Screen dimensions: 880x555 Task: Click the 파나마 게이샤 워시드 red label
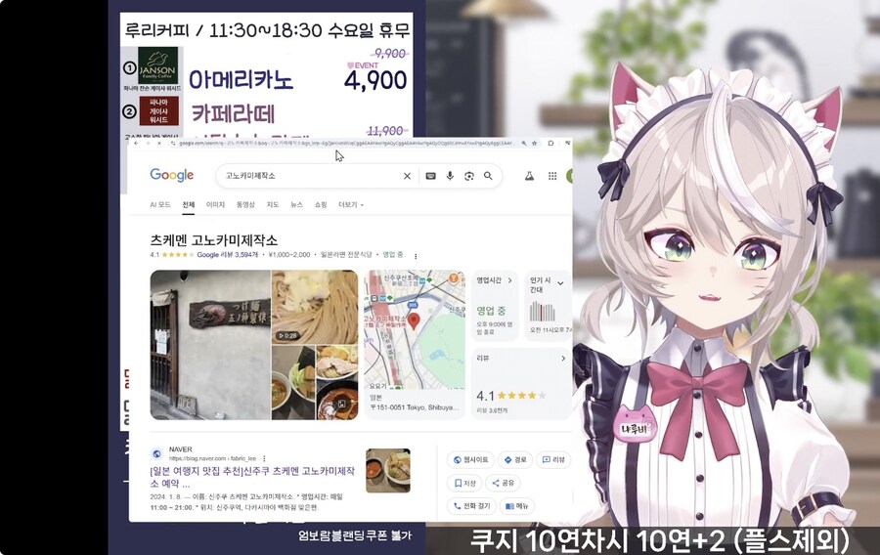tap(158, 111)
